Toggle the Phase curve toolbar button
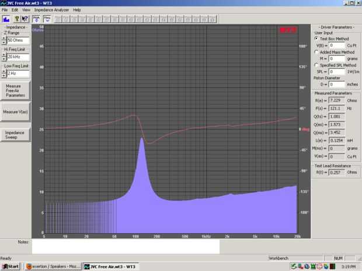This screenshot has height=271, width=362. [36, 19]
